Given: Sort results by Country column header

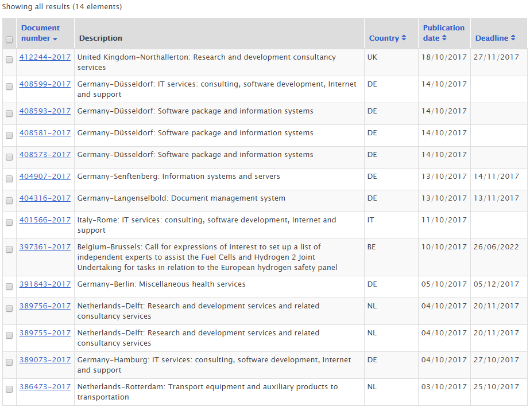Looking at the screenshot, I should 384,38.
